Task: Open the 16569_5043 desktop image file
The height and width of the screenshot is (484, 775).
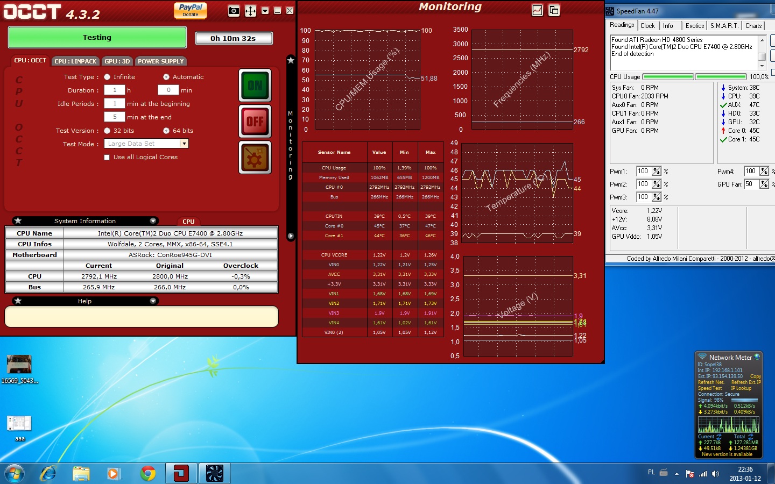Action: pos(19,369)
